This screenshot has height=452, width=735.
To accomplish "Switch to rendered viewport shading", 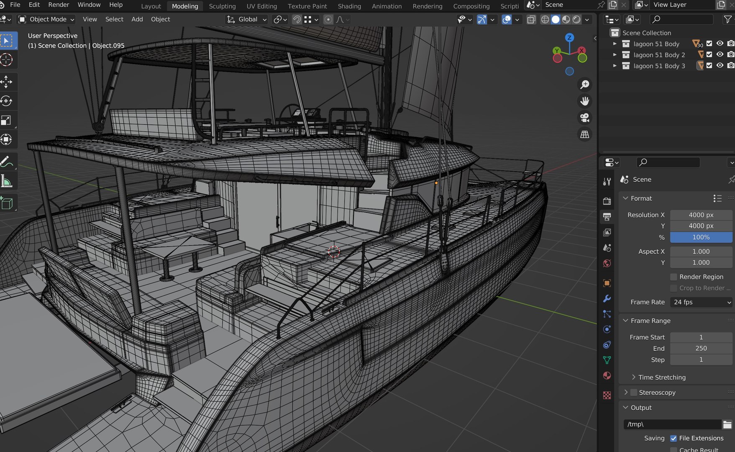I will (576, 19).
